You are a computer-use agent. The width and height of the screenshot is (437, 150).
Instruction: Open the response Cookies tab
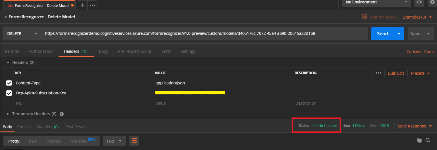[25, 127]
